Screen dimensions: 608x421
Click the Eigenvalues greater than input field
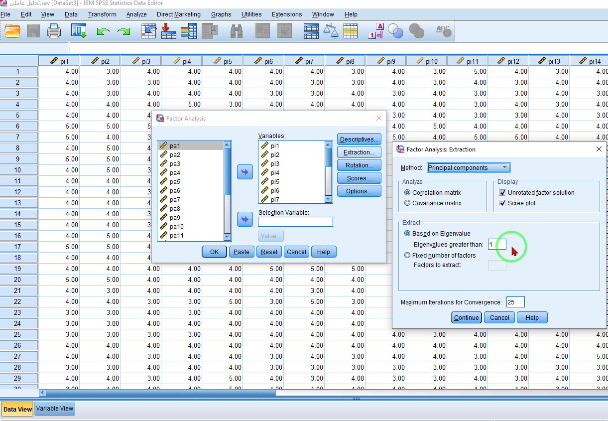(x=497, y=245)
